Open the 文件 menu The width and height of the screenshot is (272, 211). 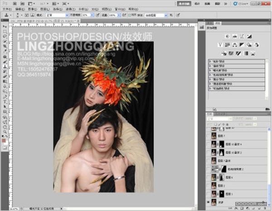[x=7, y=9]
